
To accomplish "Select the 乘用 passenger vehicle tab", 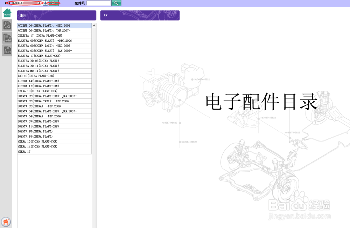I will click(57, 15).
